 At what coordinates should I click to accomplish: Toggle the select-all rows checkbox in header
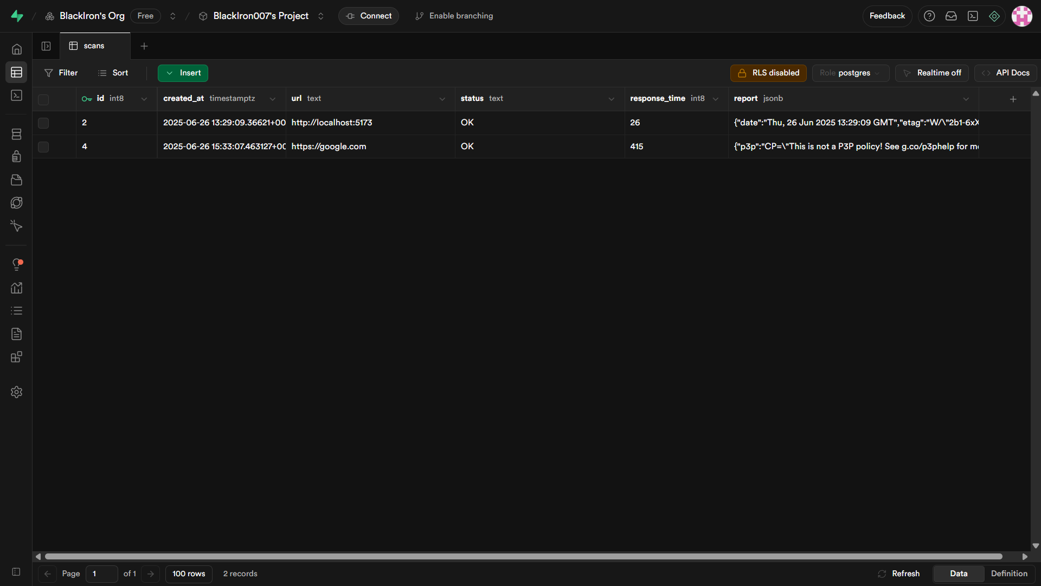point(43,99)
